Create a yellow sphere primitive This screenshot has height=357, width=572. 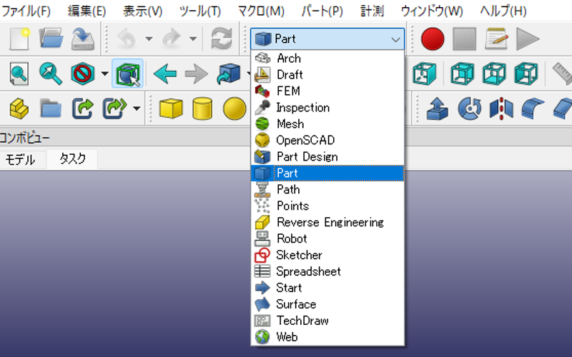235,109
